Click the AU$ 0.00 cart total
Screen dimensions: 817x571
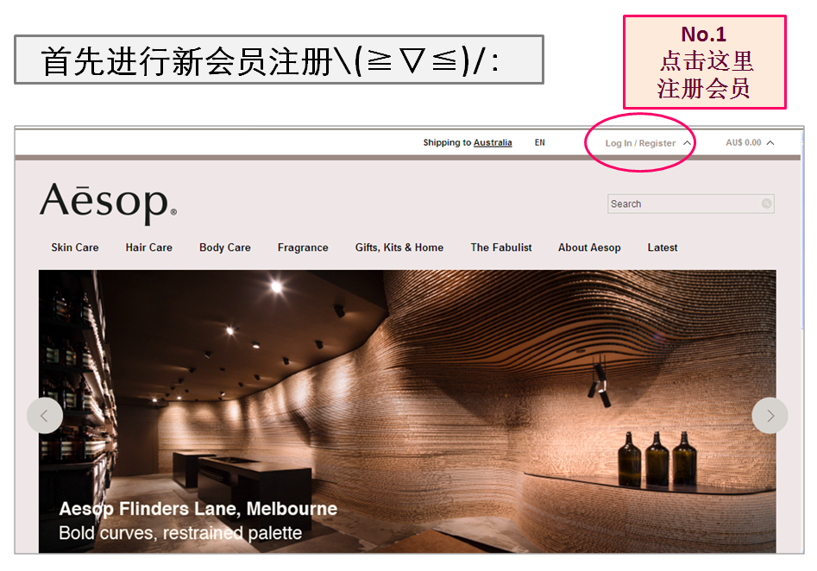[744, 143]
